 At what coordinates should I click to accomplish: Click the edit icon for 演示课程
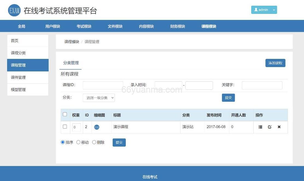(270, 127)
